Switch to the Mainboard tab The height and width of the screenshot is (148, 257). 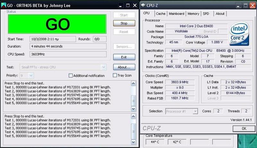pos(176,13)
